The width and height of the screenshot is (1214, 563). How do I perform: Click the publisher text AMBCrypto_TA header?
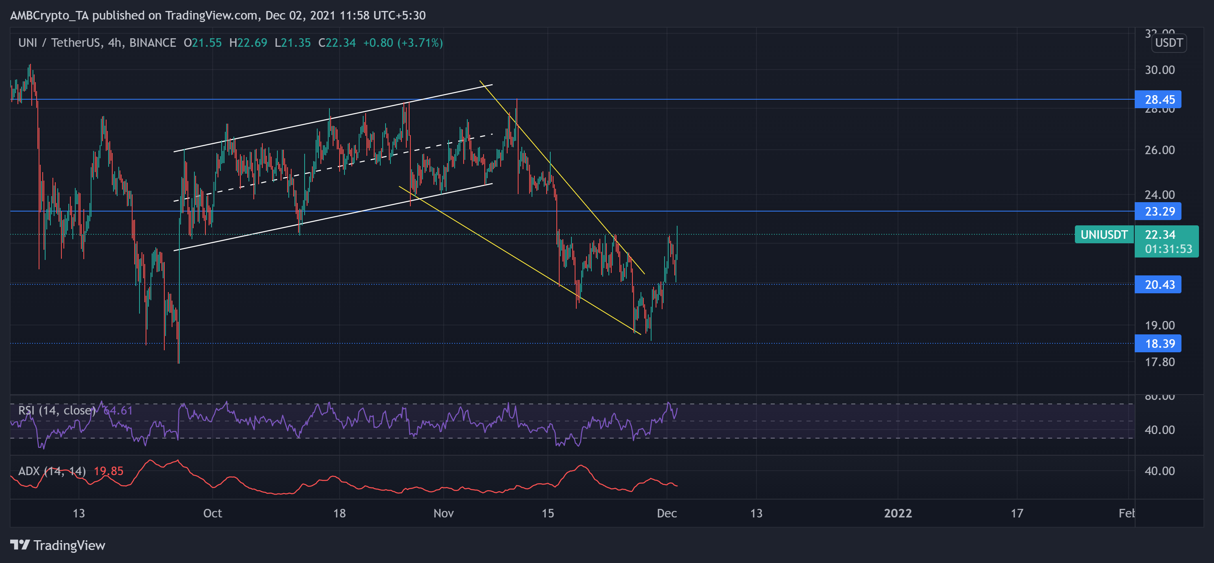50,15
